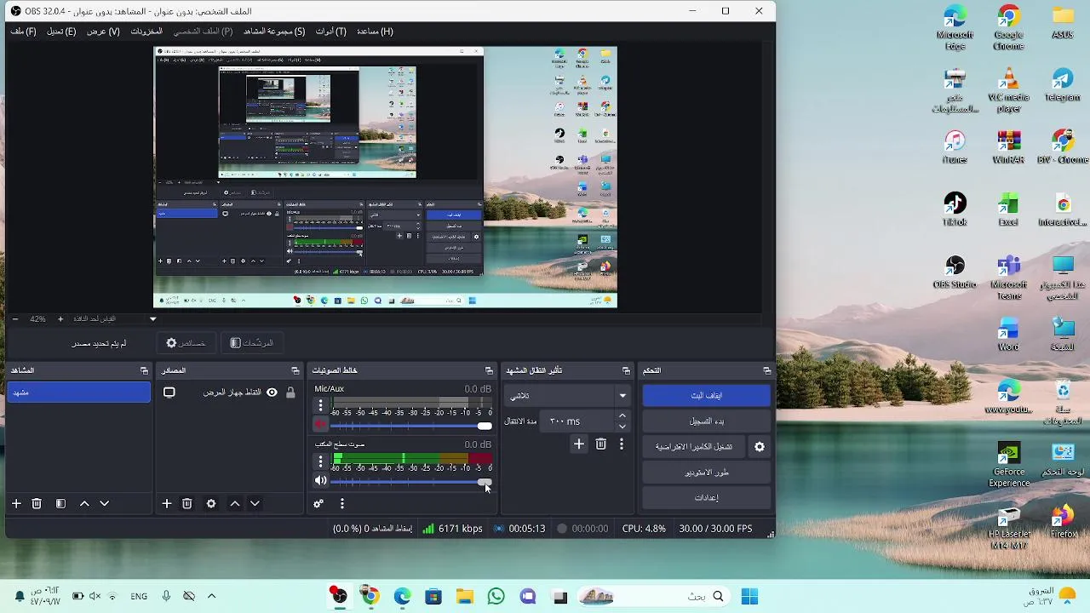Pop out the Controls (التحكم) dock

click(x=766, y=370)
